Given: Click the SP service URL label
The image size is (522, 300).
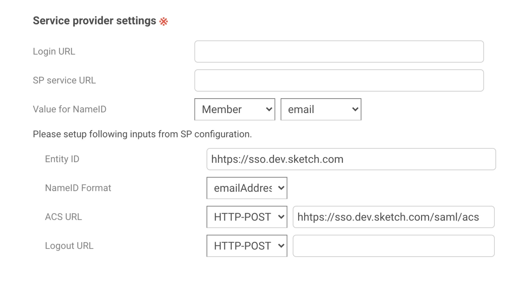Looking at the screenshot, I should [64, 80].
